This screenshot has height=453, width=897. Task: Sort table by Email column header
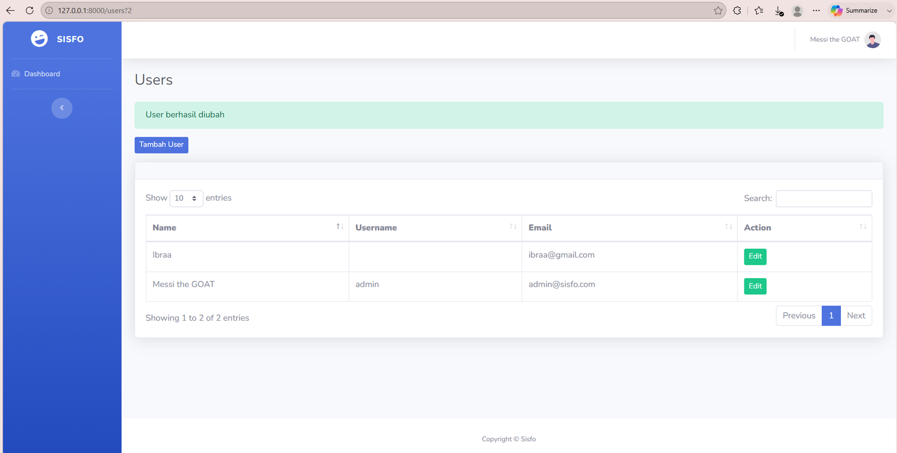[x=629, y=228]
